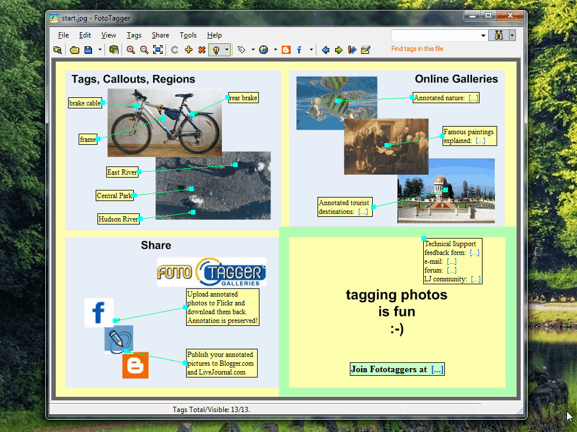Open the feedback form [...] link

coord(474,253)
